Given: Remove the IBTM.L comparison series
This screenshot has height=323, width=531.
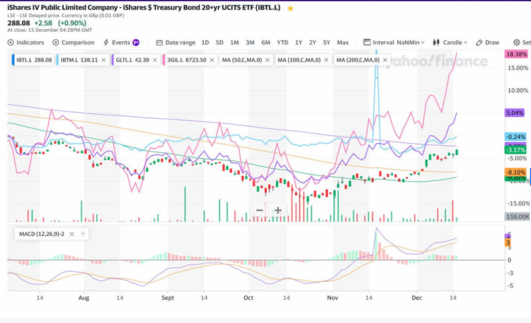Looking at the screenshot, I should pyautogui.click(x=104, y=60).
